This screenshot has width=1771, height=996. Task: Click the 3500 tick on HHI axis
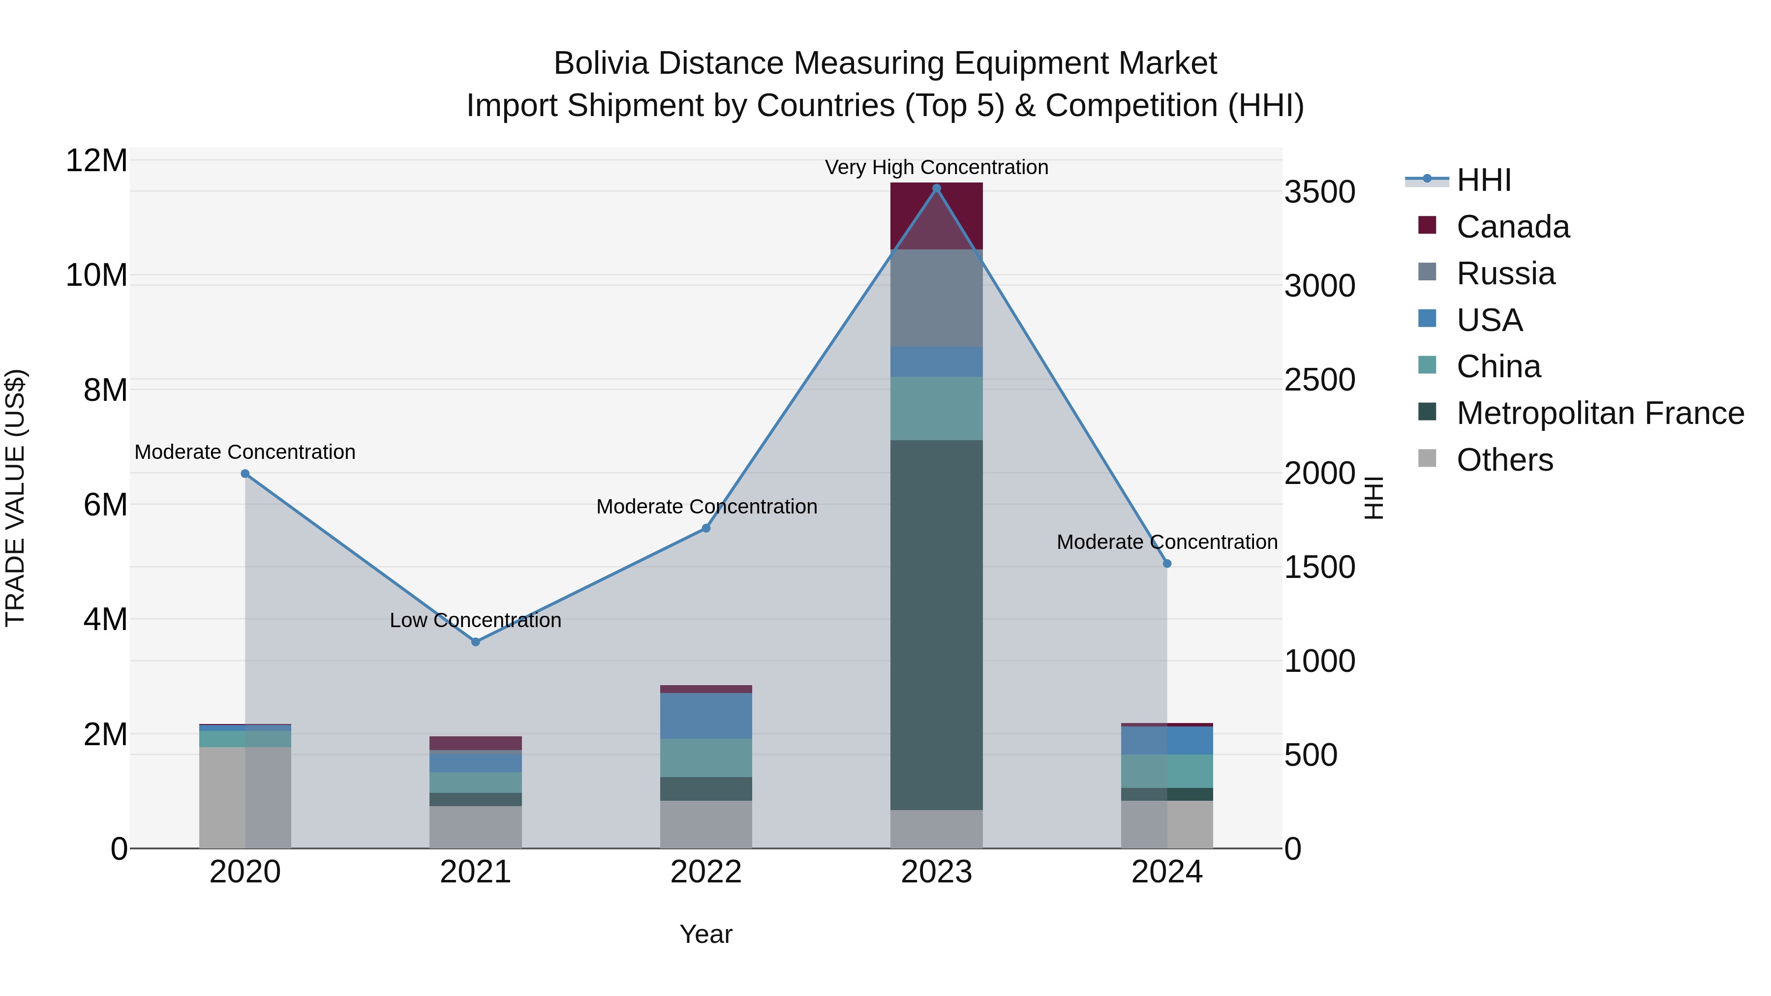(1320, 192)
